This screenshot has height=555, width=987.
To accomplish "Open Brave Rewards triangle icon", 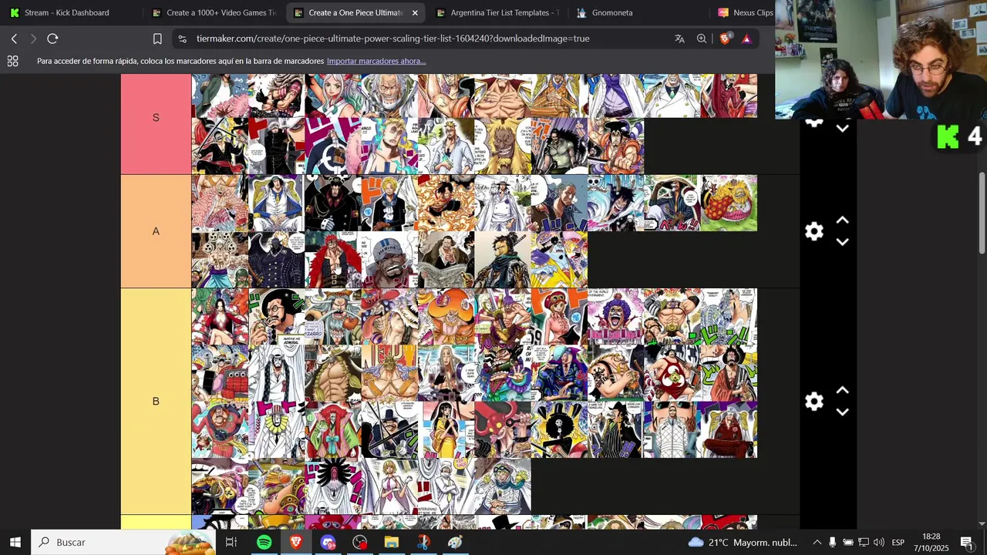I will click(746, 39).
